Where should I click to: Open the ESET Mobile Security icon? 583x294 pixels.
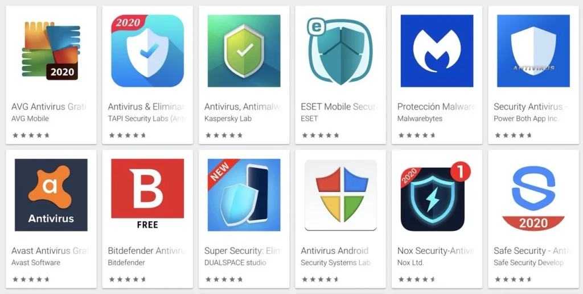tap(340, 51)
